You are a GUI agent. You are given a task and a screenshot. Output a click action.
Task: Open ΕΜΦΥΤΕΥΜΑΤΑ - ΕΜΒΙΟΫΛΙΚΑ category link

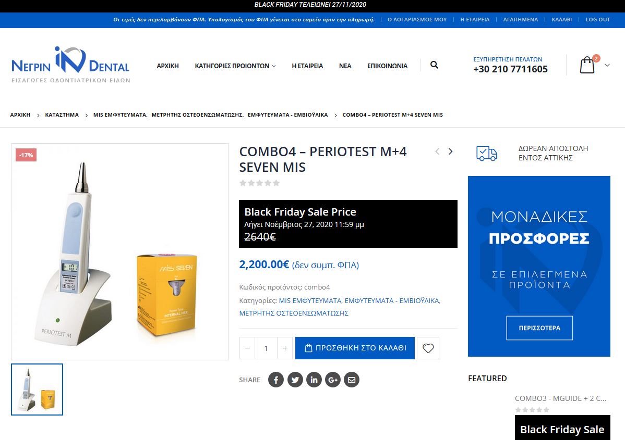pos(392,301)
